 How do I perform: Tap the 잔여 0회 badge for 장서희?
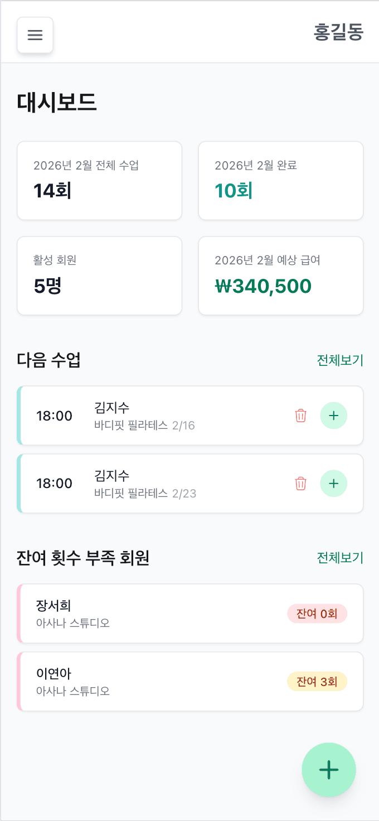click(x=317, y=614)
